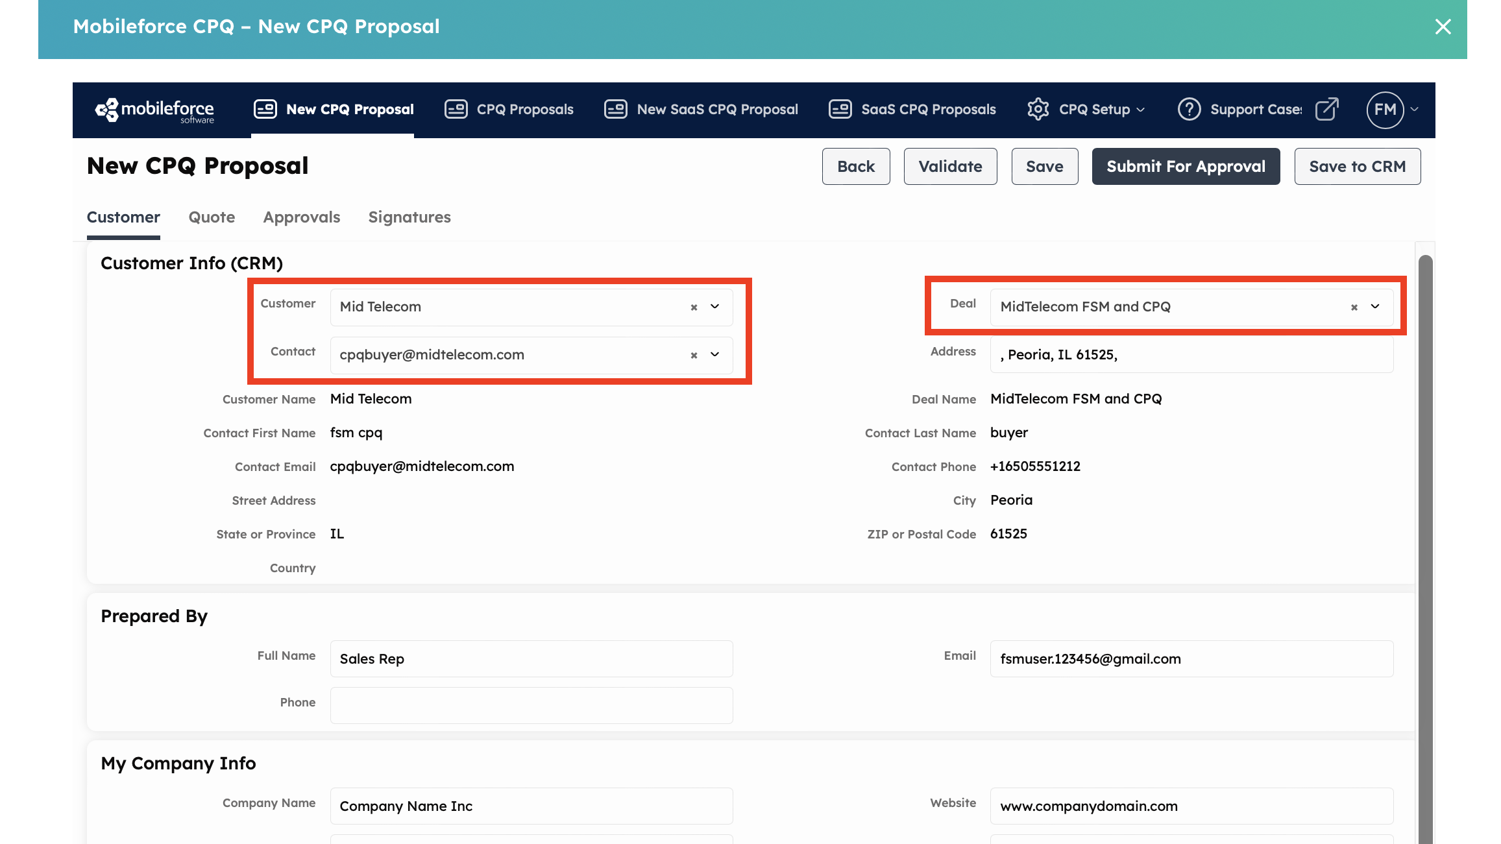Click the New CPQ Proposal nav icon
The width and height of the screenshot is (1501, 844).
265,109
